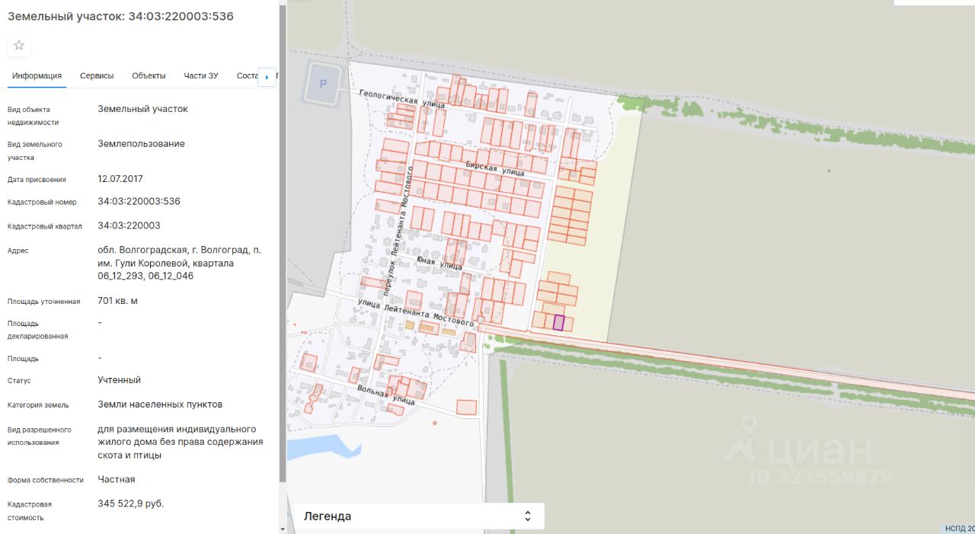
Task: Switch to the Сервисы tab
Action: tap(97, 75)
